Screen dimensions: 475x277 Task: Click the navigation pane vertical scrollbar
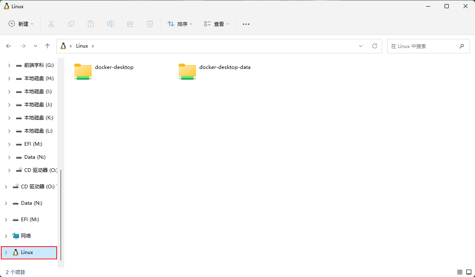coord(61,215)
